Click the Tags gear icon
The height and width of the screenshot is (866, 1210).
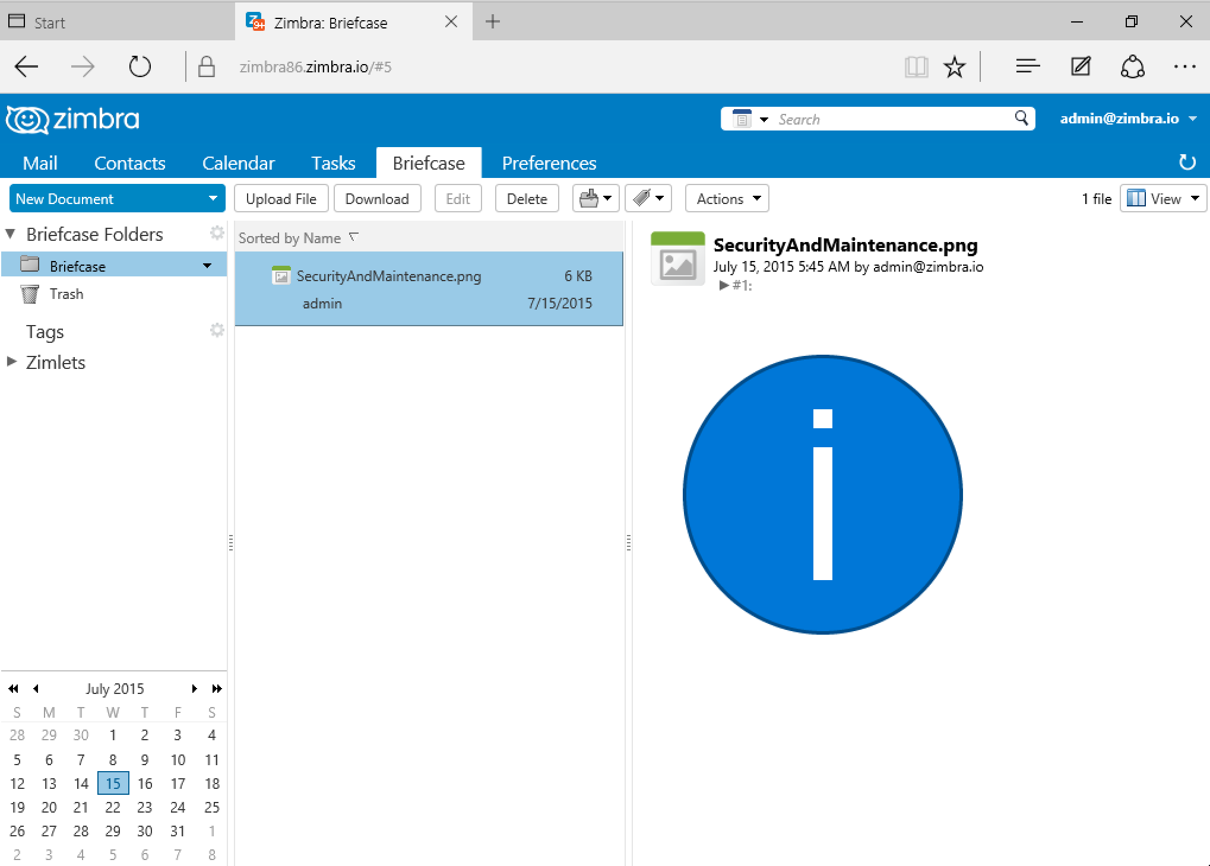(217, 330)
